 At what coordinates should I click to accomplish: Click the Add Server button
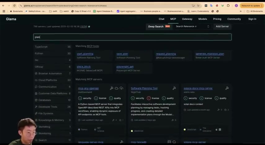tap(222, 26)
